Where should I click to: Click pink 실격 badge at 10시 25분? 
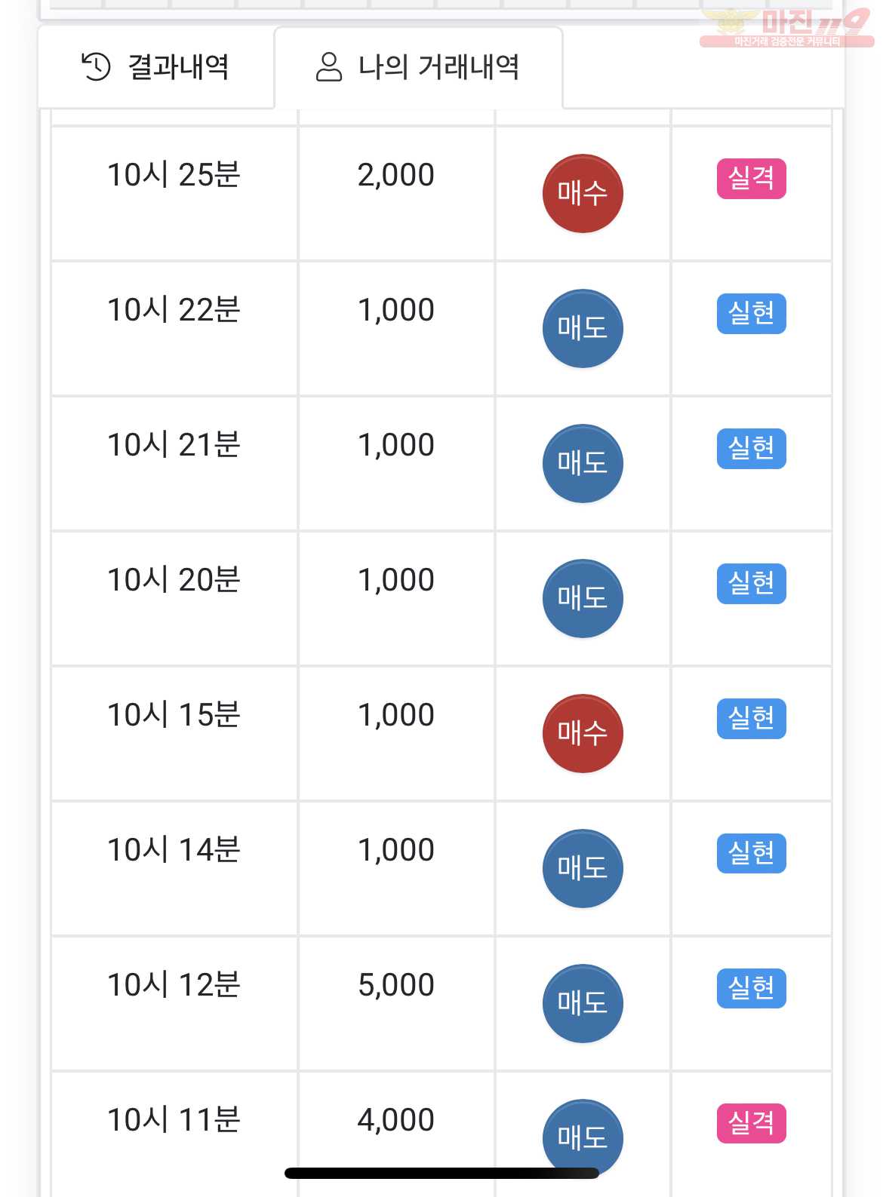751,179
